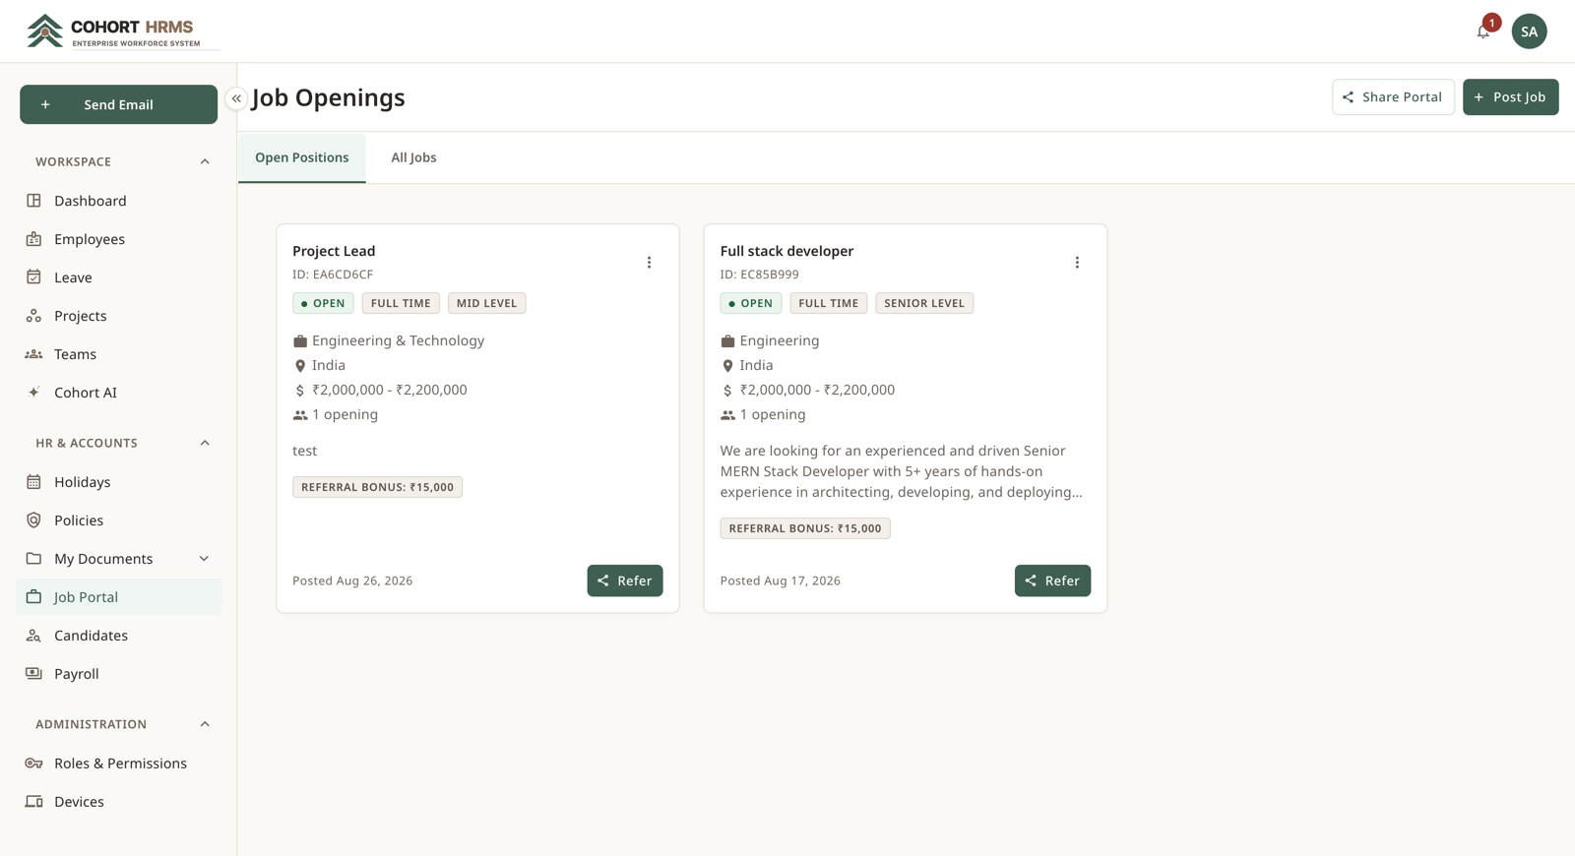Click the Share Portal button
The height and width of the screenshot is (856, 1575).
(1393, 97)
